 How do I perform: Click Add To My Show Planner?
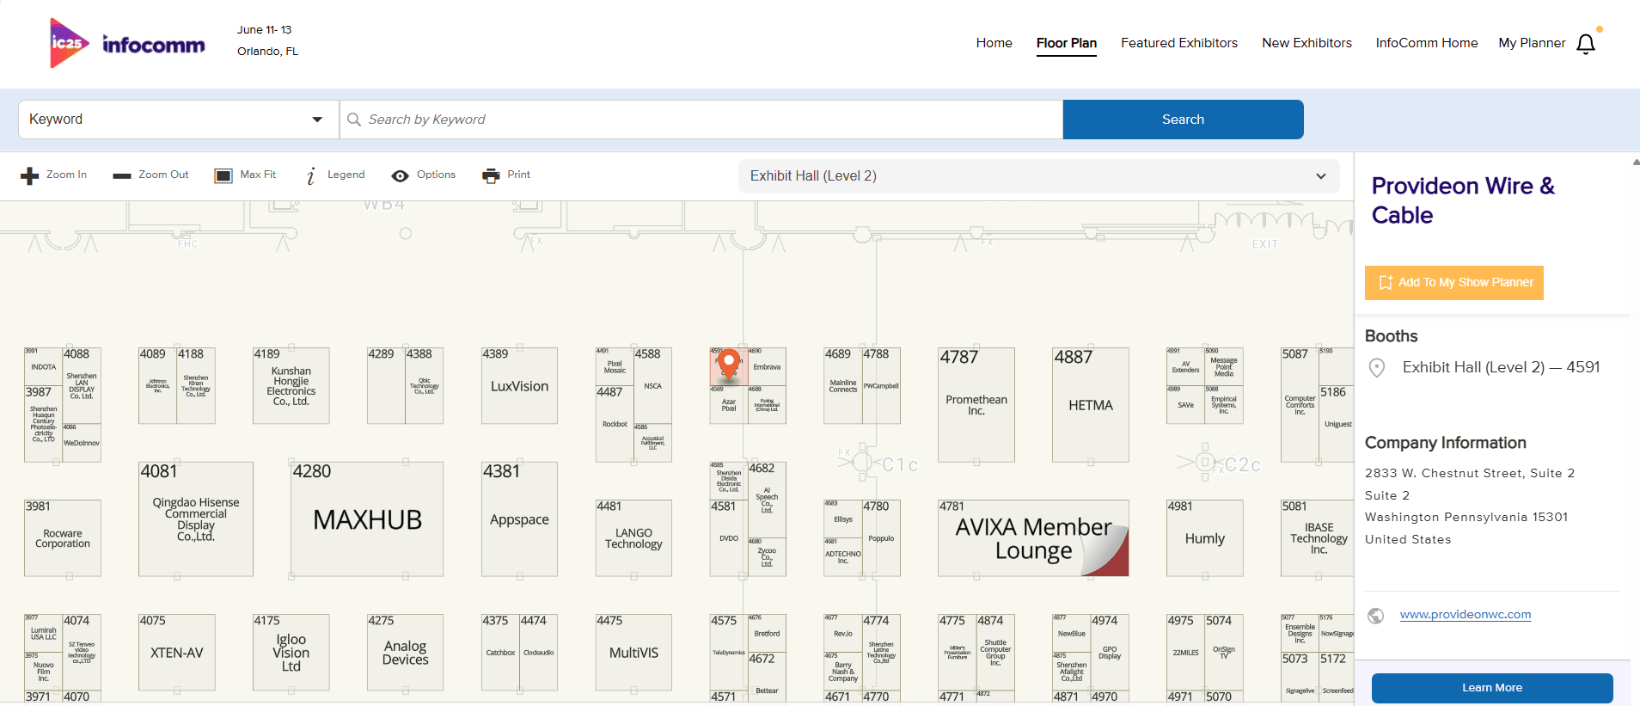point(1453,283)
